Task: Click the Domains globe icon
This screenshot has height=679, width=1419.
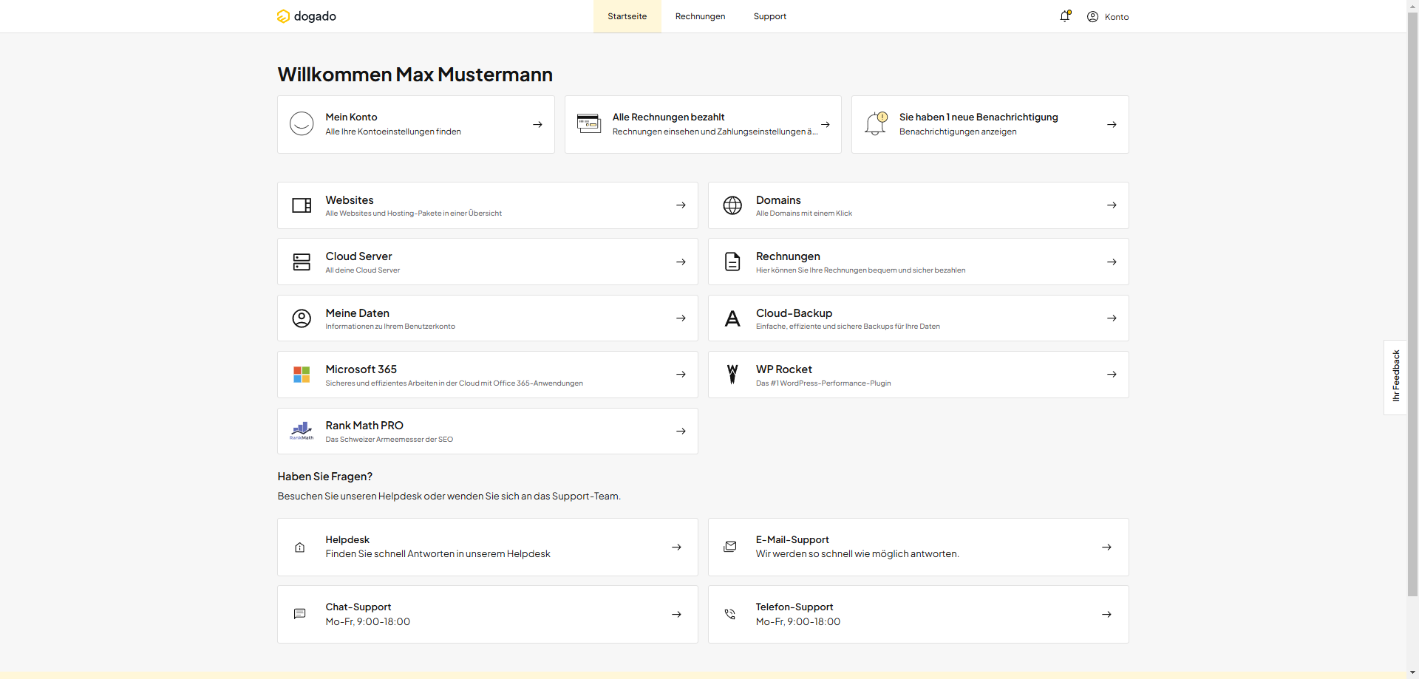Action: click(732, 205)
